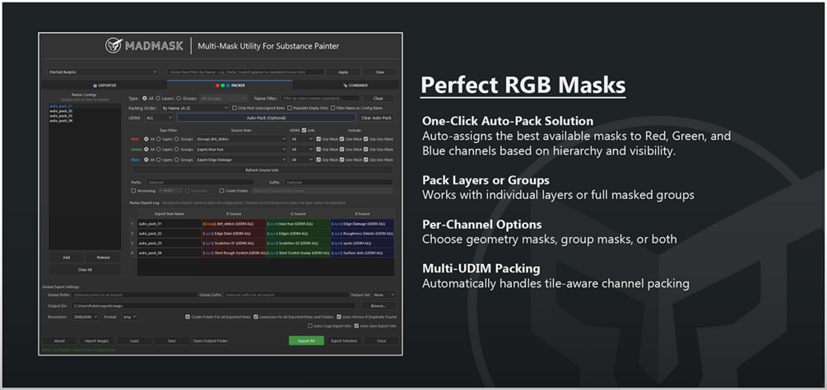Enable Auto-Copy Export Info checkbox
This screenshot has height=390, width=827.
click(x=309, y=326)
